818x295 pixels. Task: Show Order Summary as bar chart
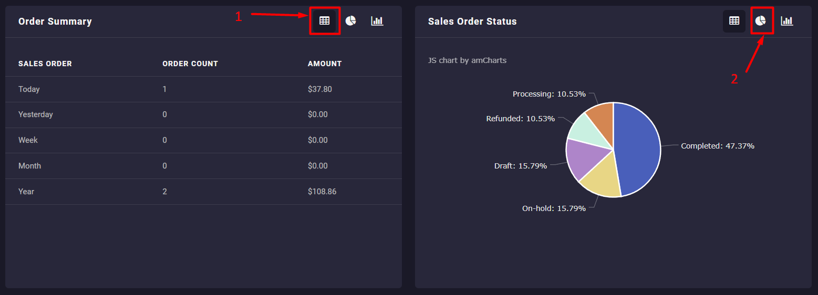coord(377,21)
